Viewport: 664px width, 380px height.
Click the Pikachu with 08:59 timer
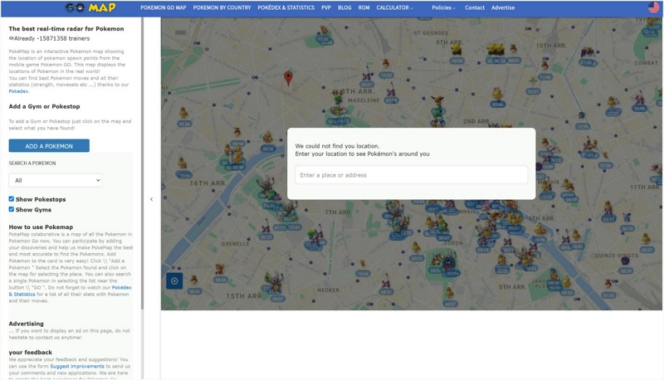[456, 49]
